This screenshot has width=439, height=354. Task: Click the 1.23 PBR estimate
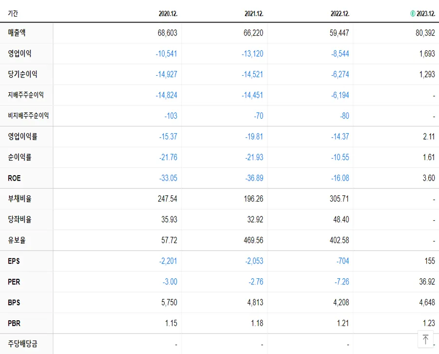click(429, 323)
